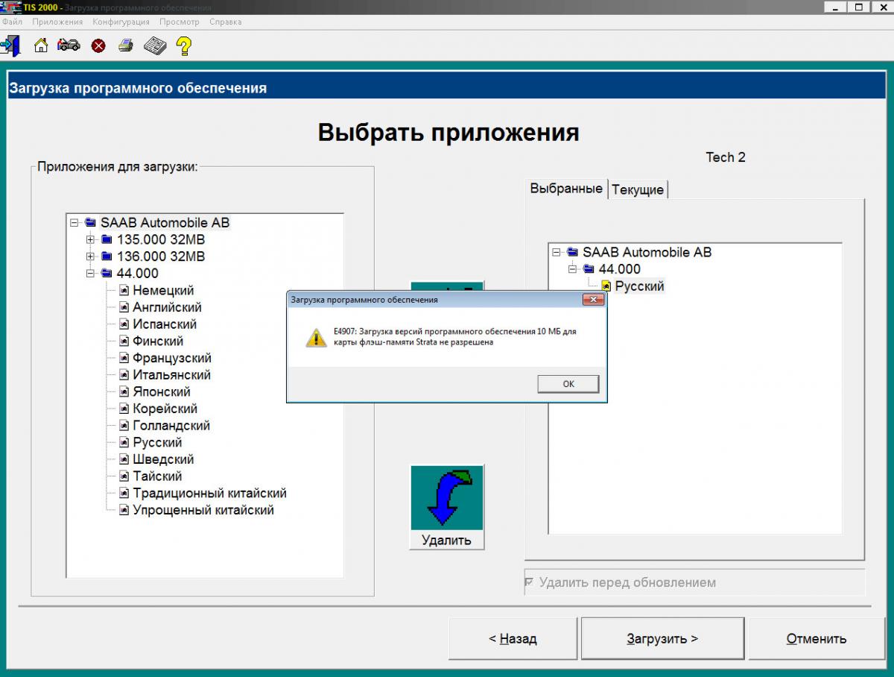
Task: Click the SAAB Automobile AB folder icon in the Выбранные tree
Action: (573, 252)
